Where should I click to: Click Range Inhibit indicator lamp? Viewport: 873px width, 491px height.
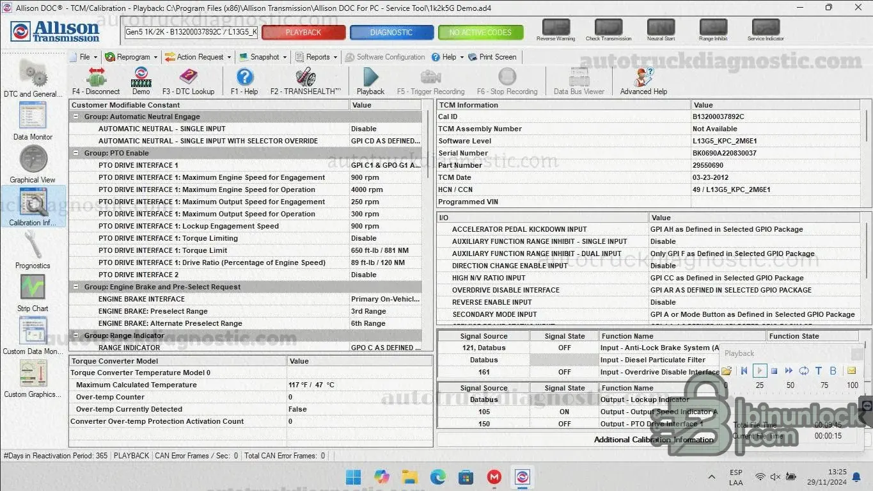tap(713, 28)
